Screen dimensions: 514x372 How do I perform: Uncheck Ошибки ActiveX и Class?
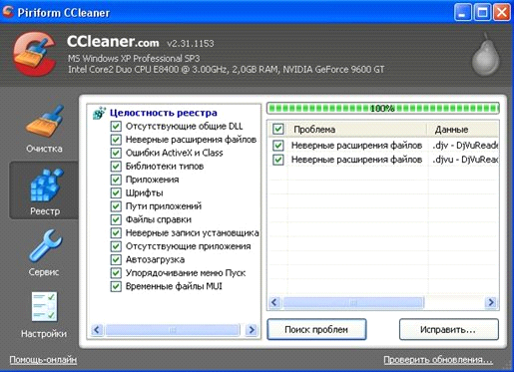pyautogui.click(x=116, y=153)
